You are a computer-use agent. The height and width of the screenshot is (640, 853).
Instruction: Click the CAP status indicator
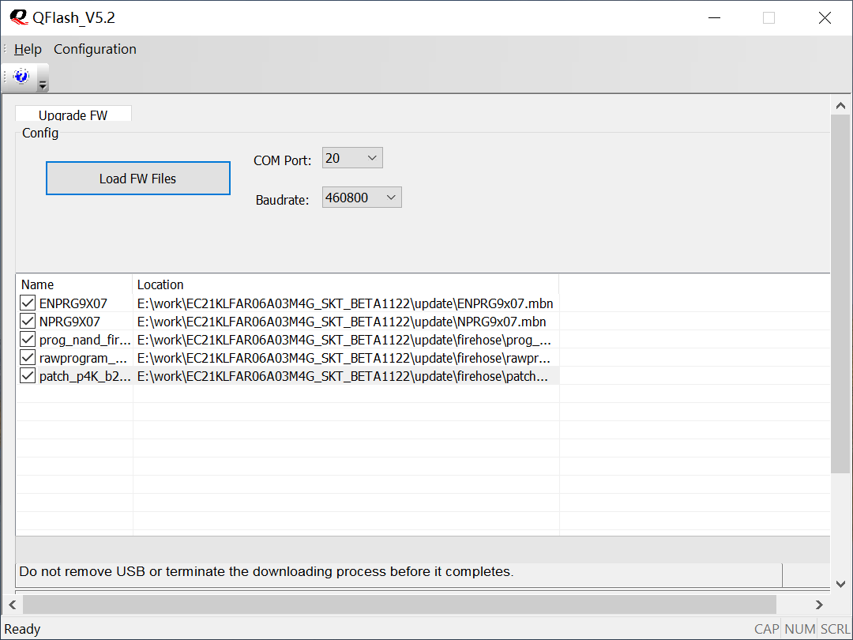(x=766, y=629)
